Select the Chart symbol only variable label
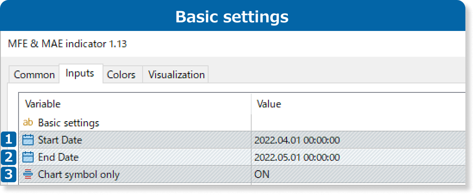 (x=79, y=175)
